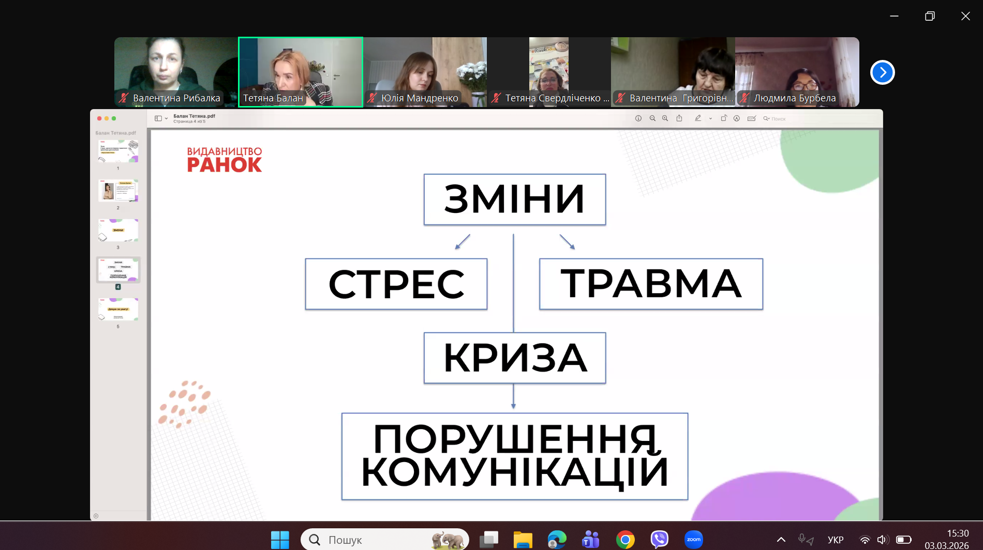Image resolution: width=983 pixels, height=550 pixels.
Task: Click the volume speaker icon
Action: pyautogui.click(x=882, y=540)
